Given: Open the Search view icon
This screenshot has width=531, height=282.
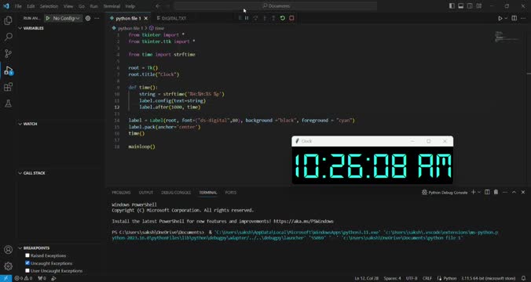Looking at the screenshot, I should click(x=8, y=37).
